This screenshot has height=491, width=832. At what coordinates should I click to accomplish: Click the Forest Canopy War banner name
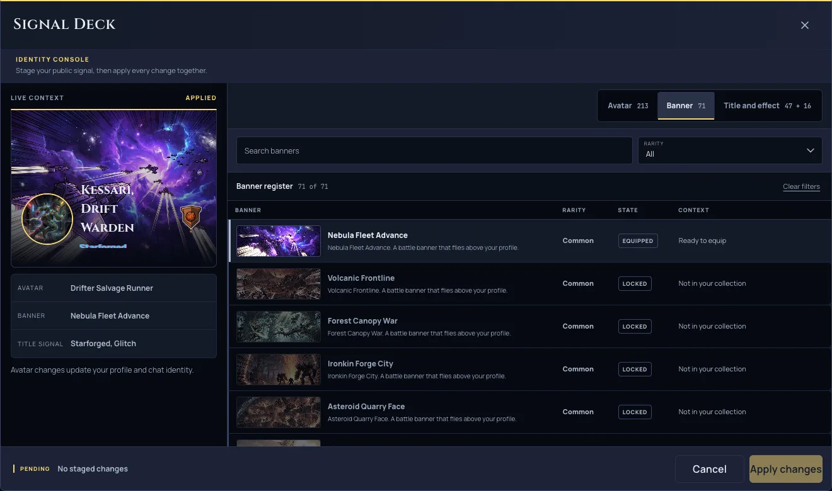(362, 321)
